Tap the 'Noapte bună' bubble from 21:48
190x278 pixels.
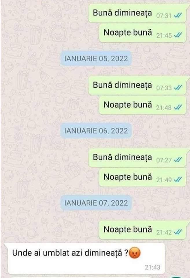coord(143,105)
